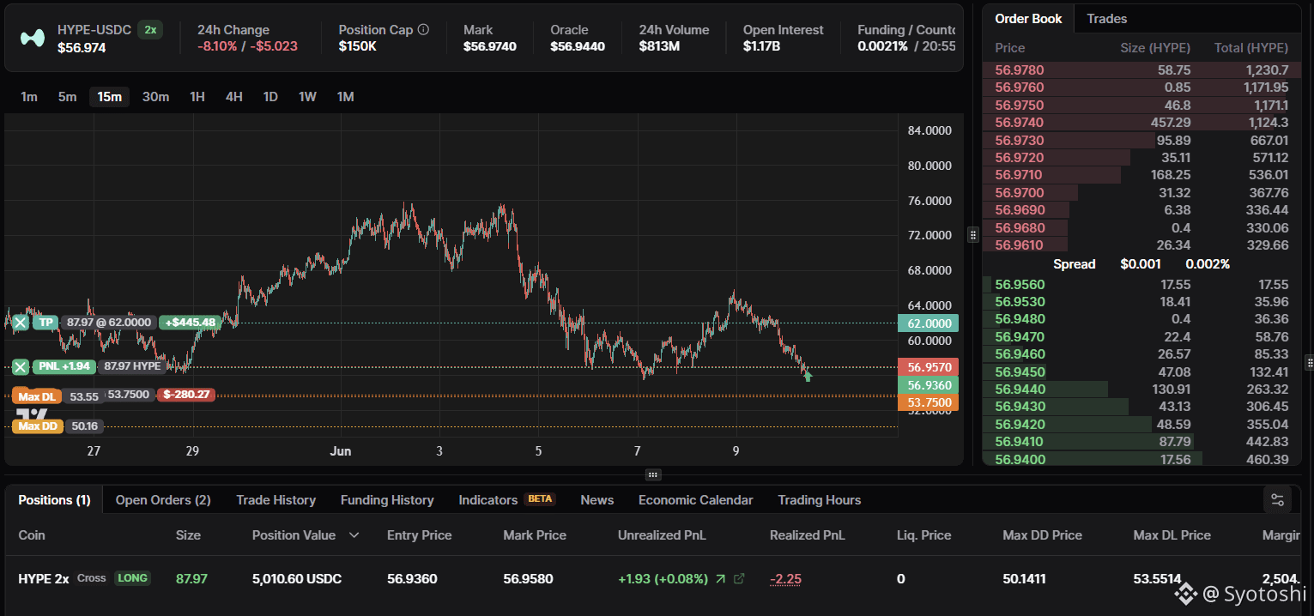Image resolution: width=1314 pixels, height=616 pixels.
Task: Click the $-280.27 loss label
Action: click(186, 396)
